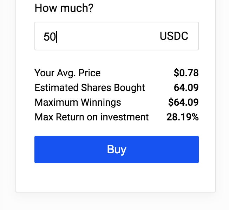229x210 pixels.
Task: Click white gap between summary and Buy button
Action: coord(116,129)
